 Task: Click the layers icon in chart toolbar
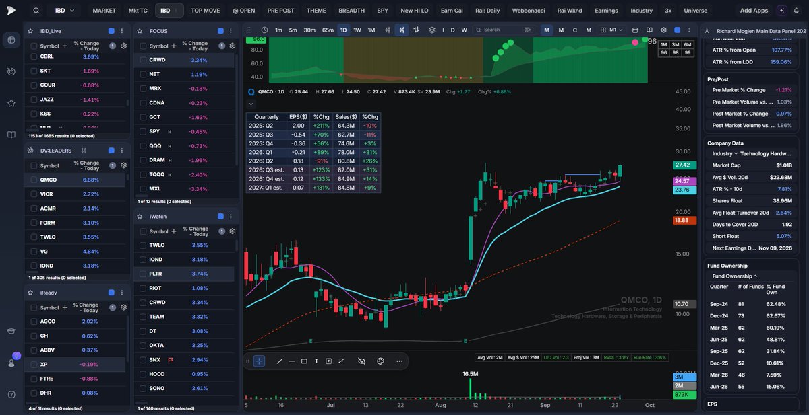[x=432, y=30]
